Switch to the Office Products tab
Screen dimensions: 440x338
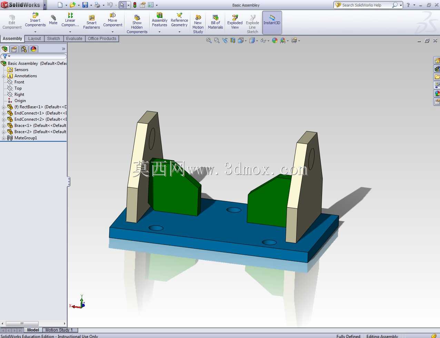point(102,39)
